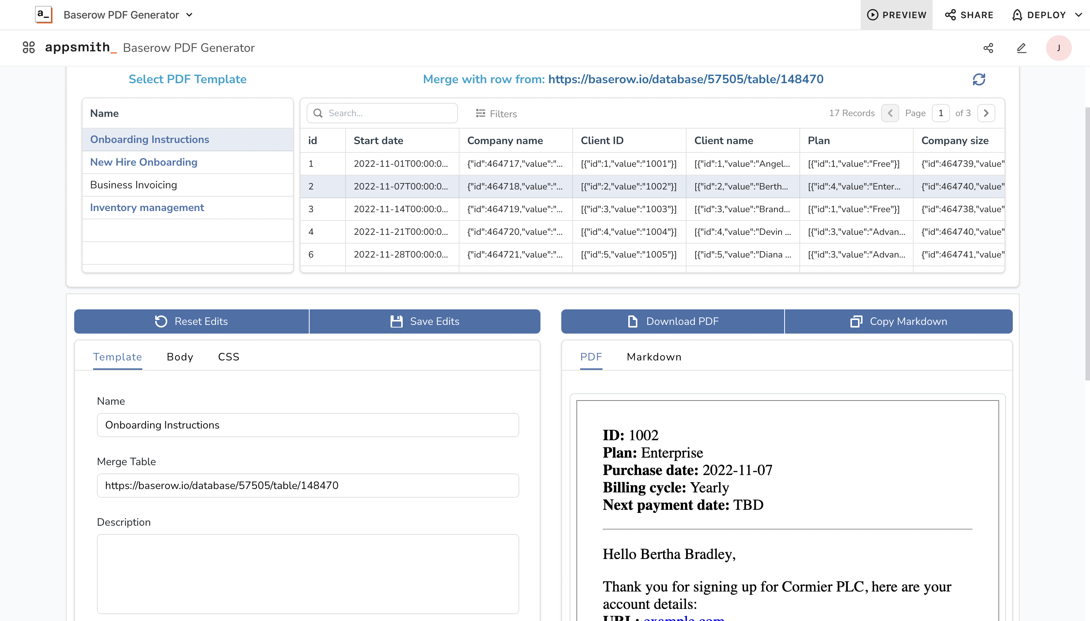Click the search magnifier icon
This screenshot has width=1090, height=621.
tap(318, 113)
